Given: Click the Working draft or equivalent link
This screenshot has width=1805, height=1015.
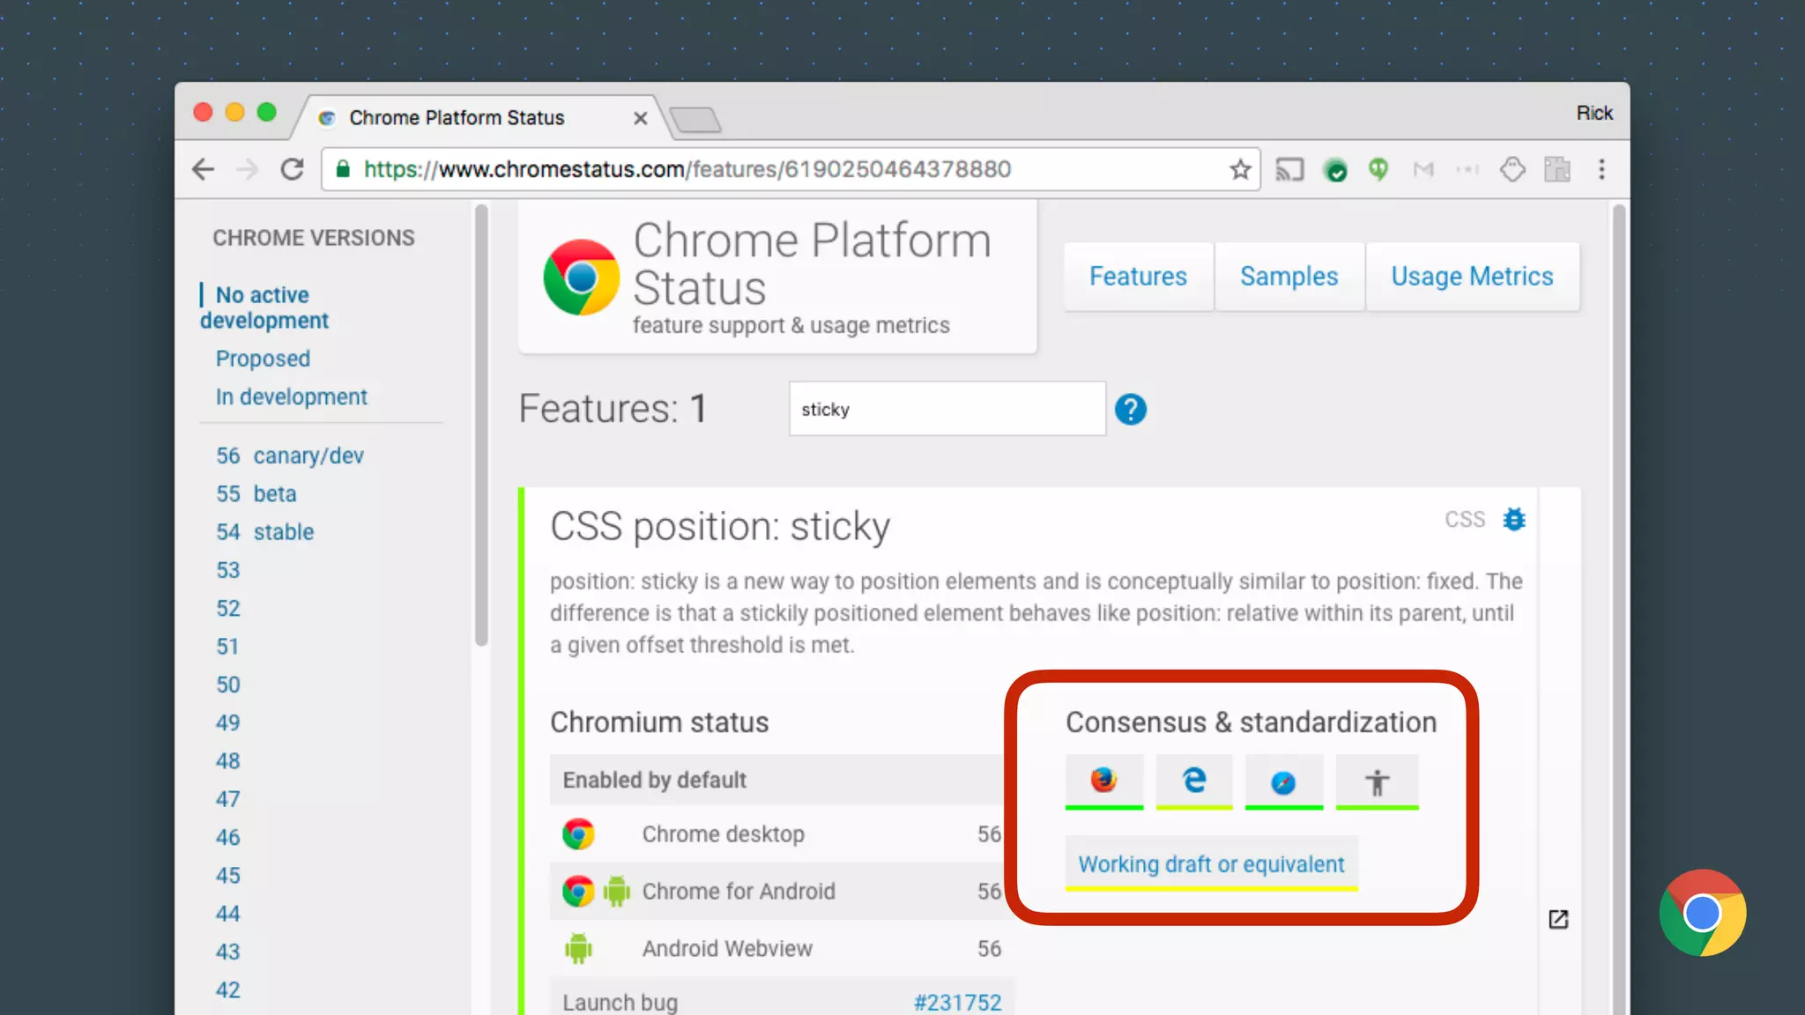Looking at the screenshot, I should tap(1211, 864).
